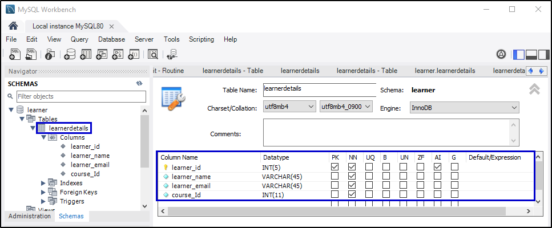Click the VARCHAR(45) datatype of learner_name
552x228 pixels.
pyautogui.click(x=283, y=176)
